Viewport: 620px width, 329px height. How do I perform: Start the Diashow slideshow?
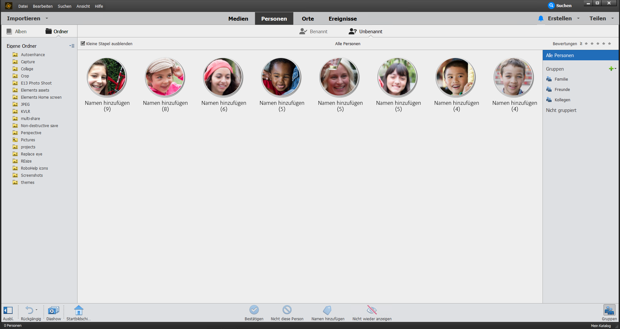click(x=54, y=310)
